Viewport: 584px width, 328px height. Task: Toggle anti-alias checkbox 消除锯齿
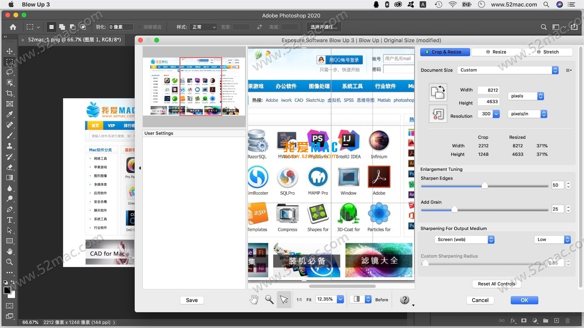coord(139,27)
